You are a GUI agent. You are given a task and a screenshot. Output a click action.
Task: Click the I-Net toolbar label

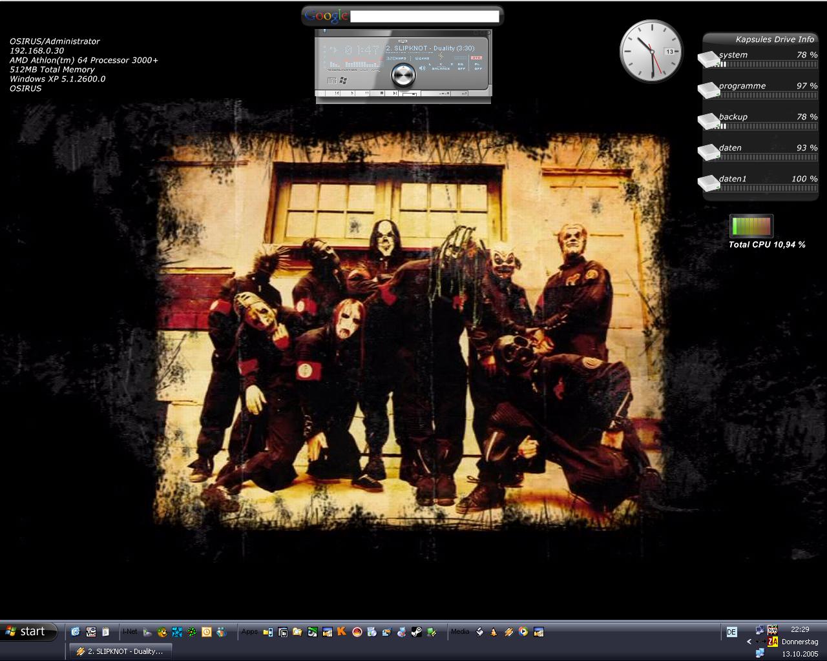[130, 631]
